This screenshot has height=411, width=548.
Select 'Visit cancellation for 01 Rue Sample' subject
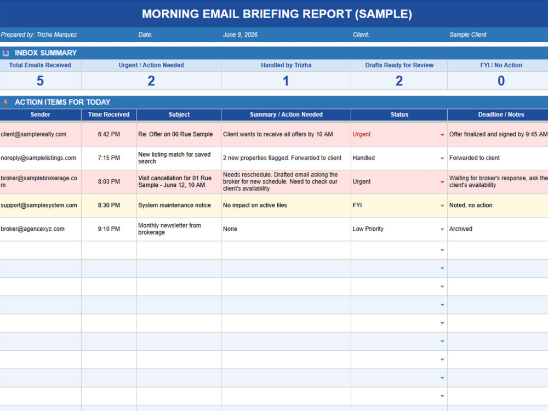point(179,182)
